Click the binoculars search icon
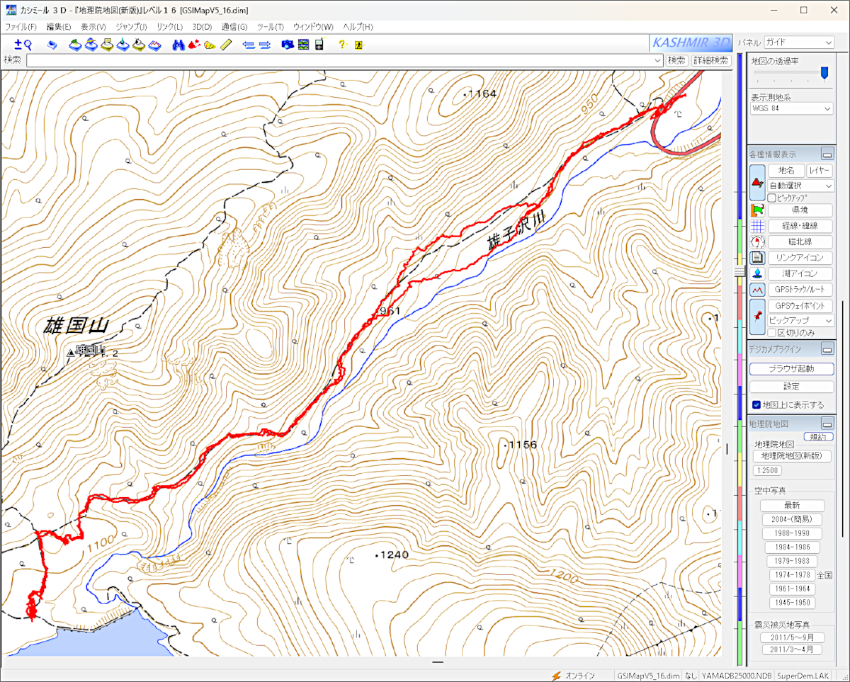The height and width of the screenshot is (682, 850). pyautogui.click(x=178, y=45)
